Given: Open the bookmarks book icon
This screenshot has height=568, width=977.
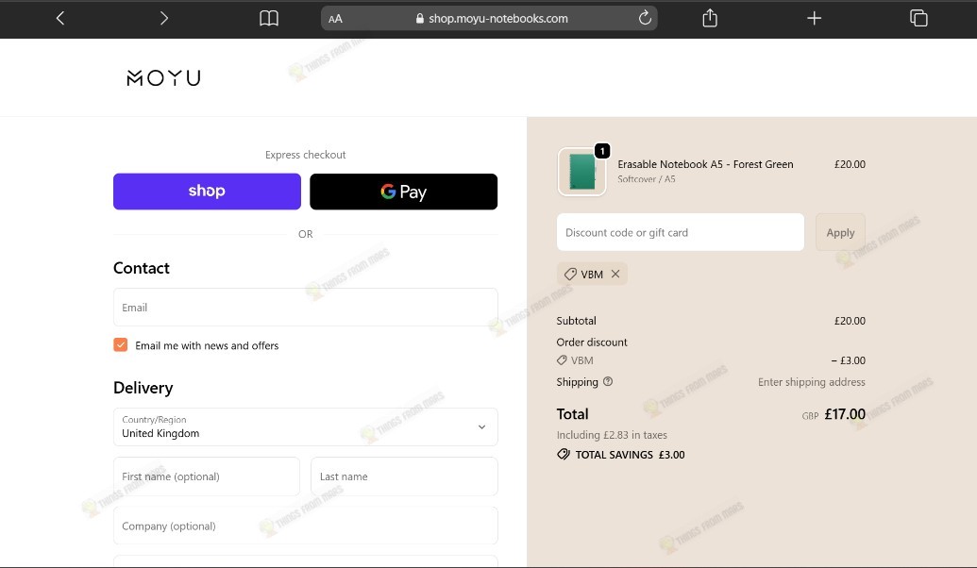Looking at the screenshot, I should point(268,18).
